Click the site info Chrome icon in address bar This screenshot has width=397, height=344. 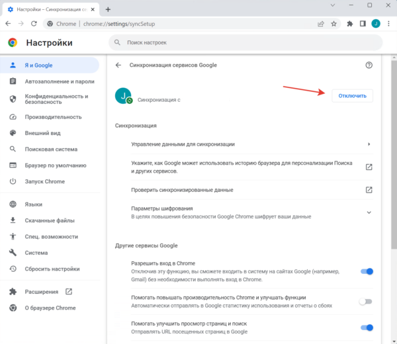pos(50,24)
